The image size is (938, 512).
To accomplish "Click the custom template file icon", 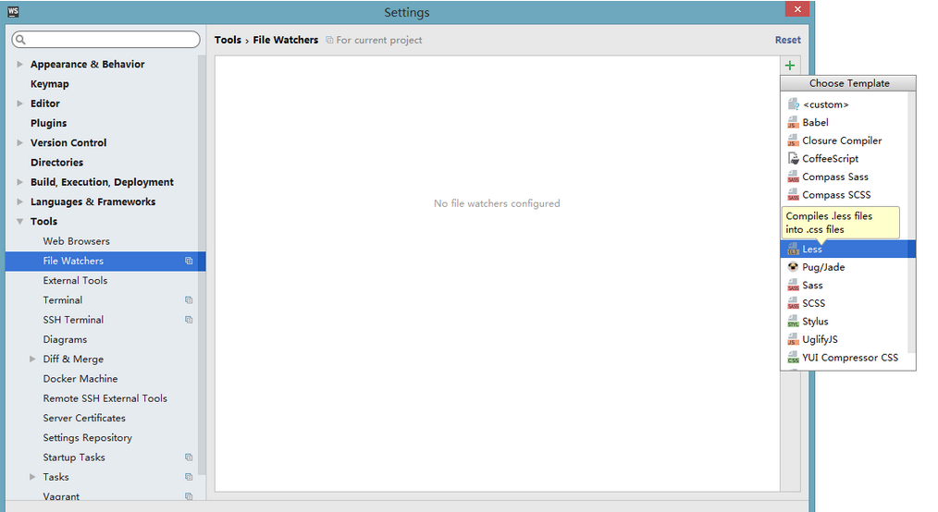I will [794, 104].
